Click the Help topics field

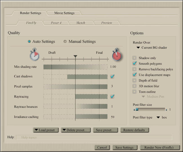tap(94, 137)
